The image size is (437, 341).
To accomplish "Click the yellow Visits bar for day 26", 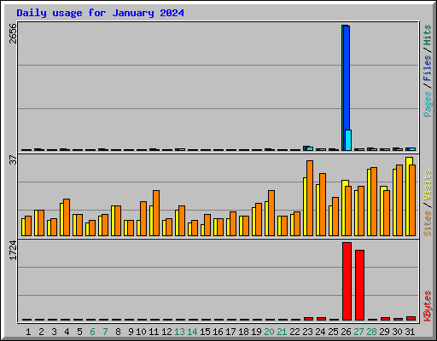I will coord(344,208).
